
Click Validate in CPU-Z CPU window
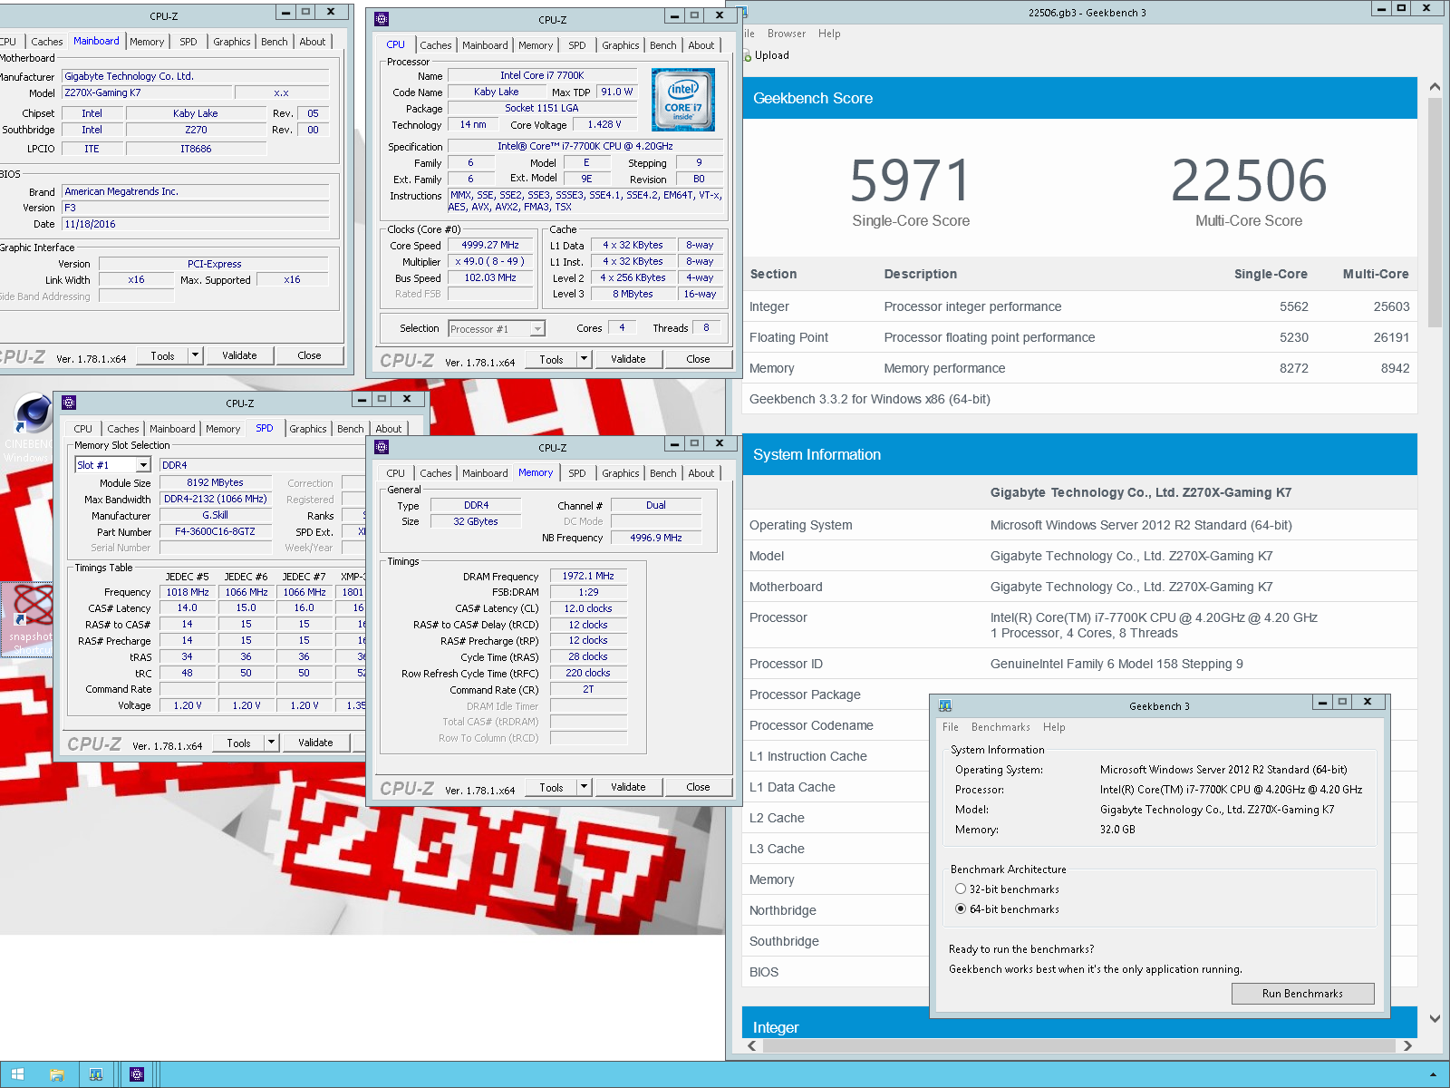628,359
